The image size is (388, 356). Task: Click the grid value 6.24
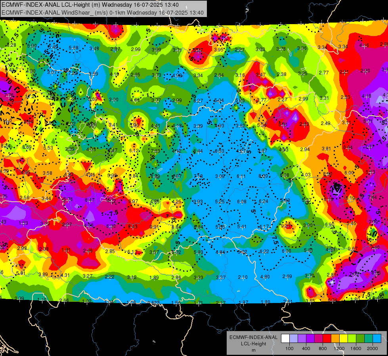pos(263,201)
